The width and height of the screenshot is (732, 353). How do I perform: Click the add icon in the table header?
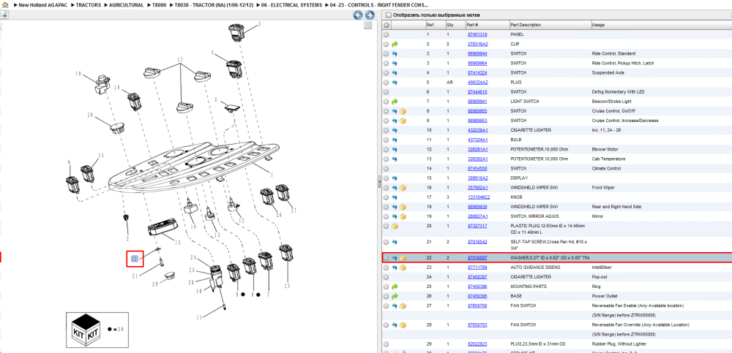(x=386, y=25)
